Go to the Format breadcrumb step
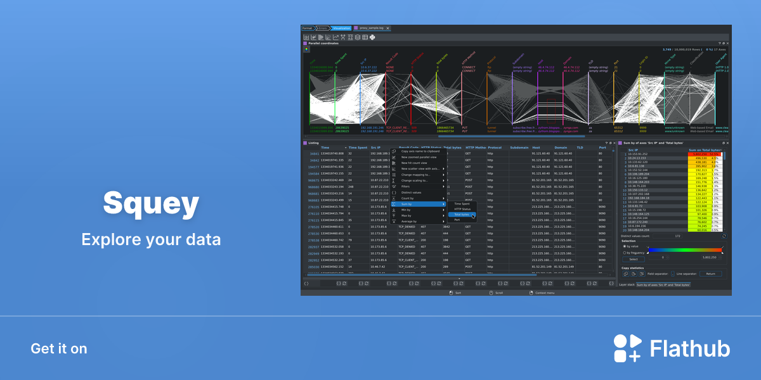Screen dimensions: 761x380 [307, 28]
